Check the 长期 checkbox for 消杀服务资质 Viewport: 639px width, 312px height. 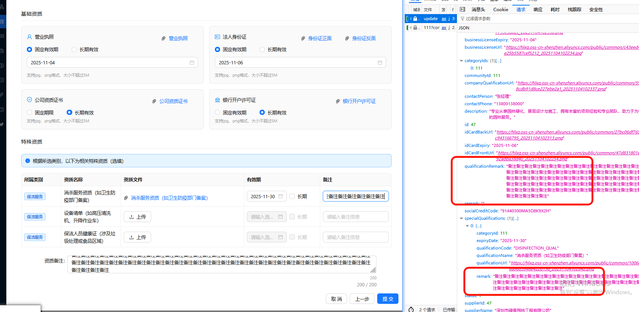(292, 196)
